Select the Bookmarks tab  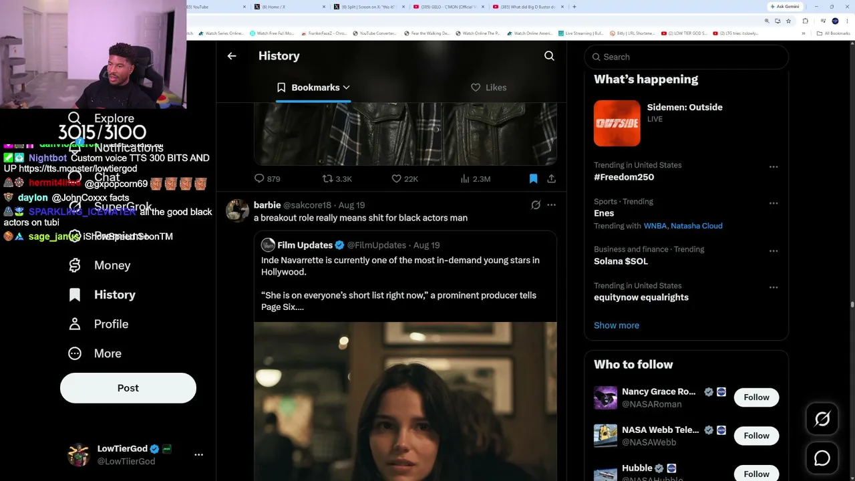coord(313,88)
